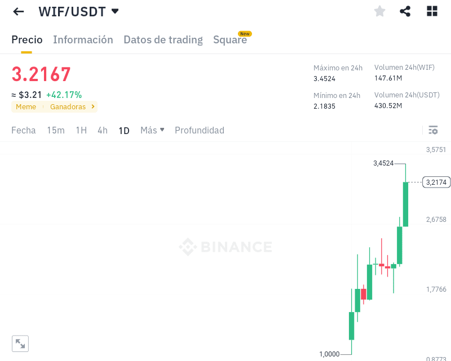
Task: Open the Square tab marked New
Action: pyautogui.click(x=230, y=39)
